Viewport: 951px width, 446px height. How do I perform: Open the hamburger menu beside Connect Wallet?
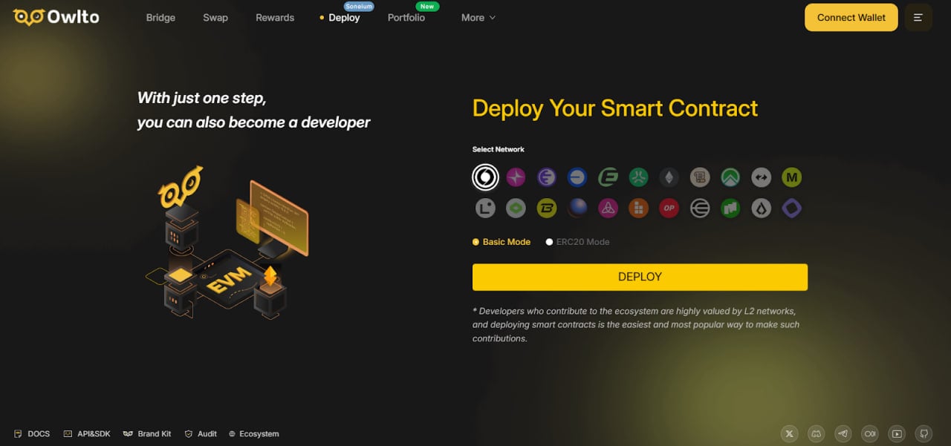pos(918,18)
